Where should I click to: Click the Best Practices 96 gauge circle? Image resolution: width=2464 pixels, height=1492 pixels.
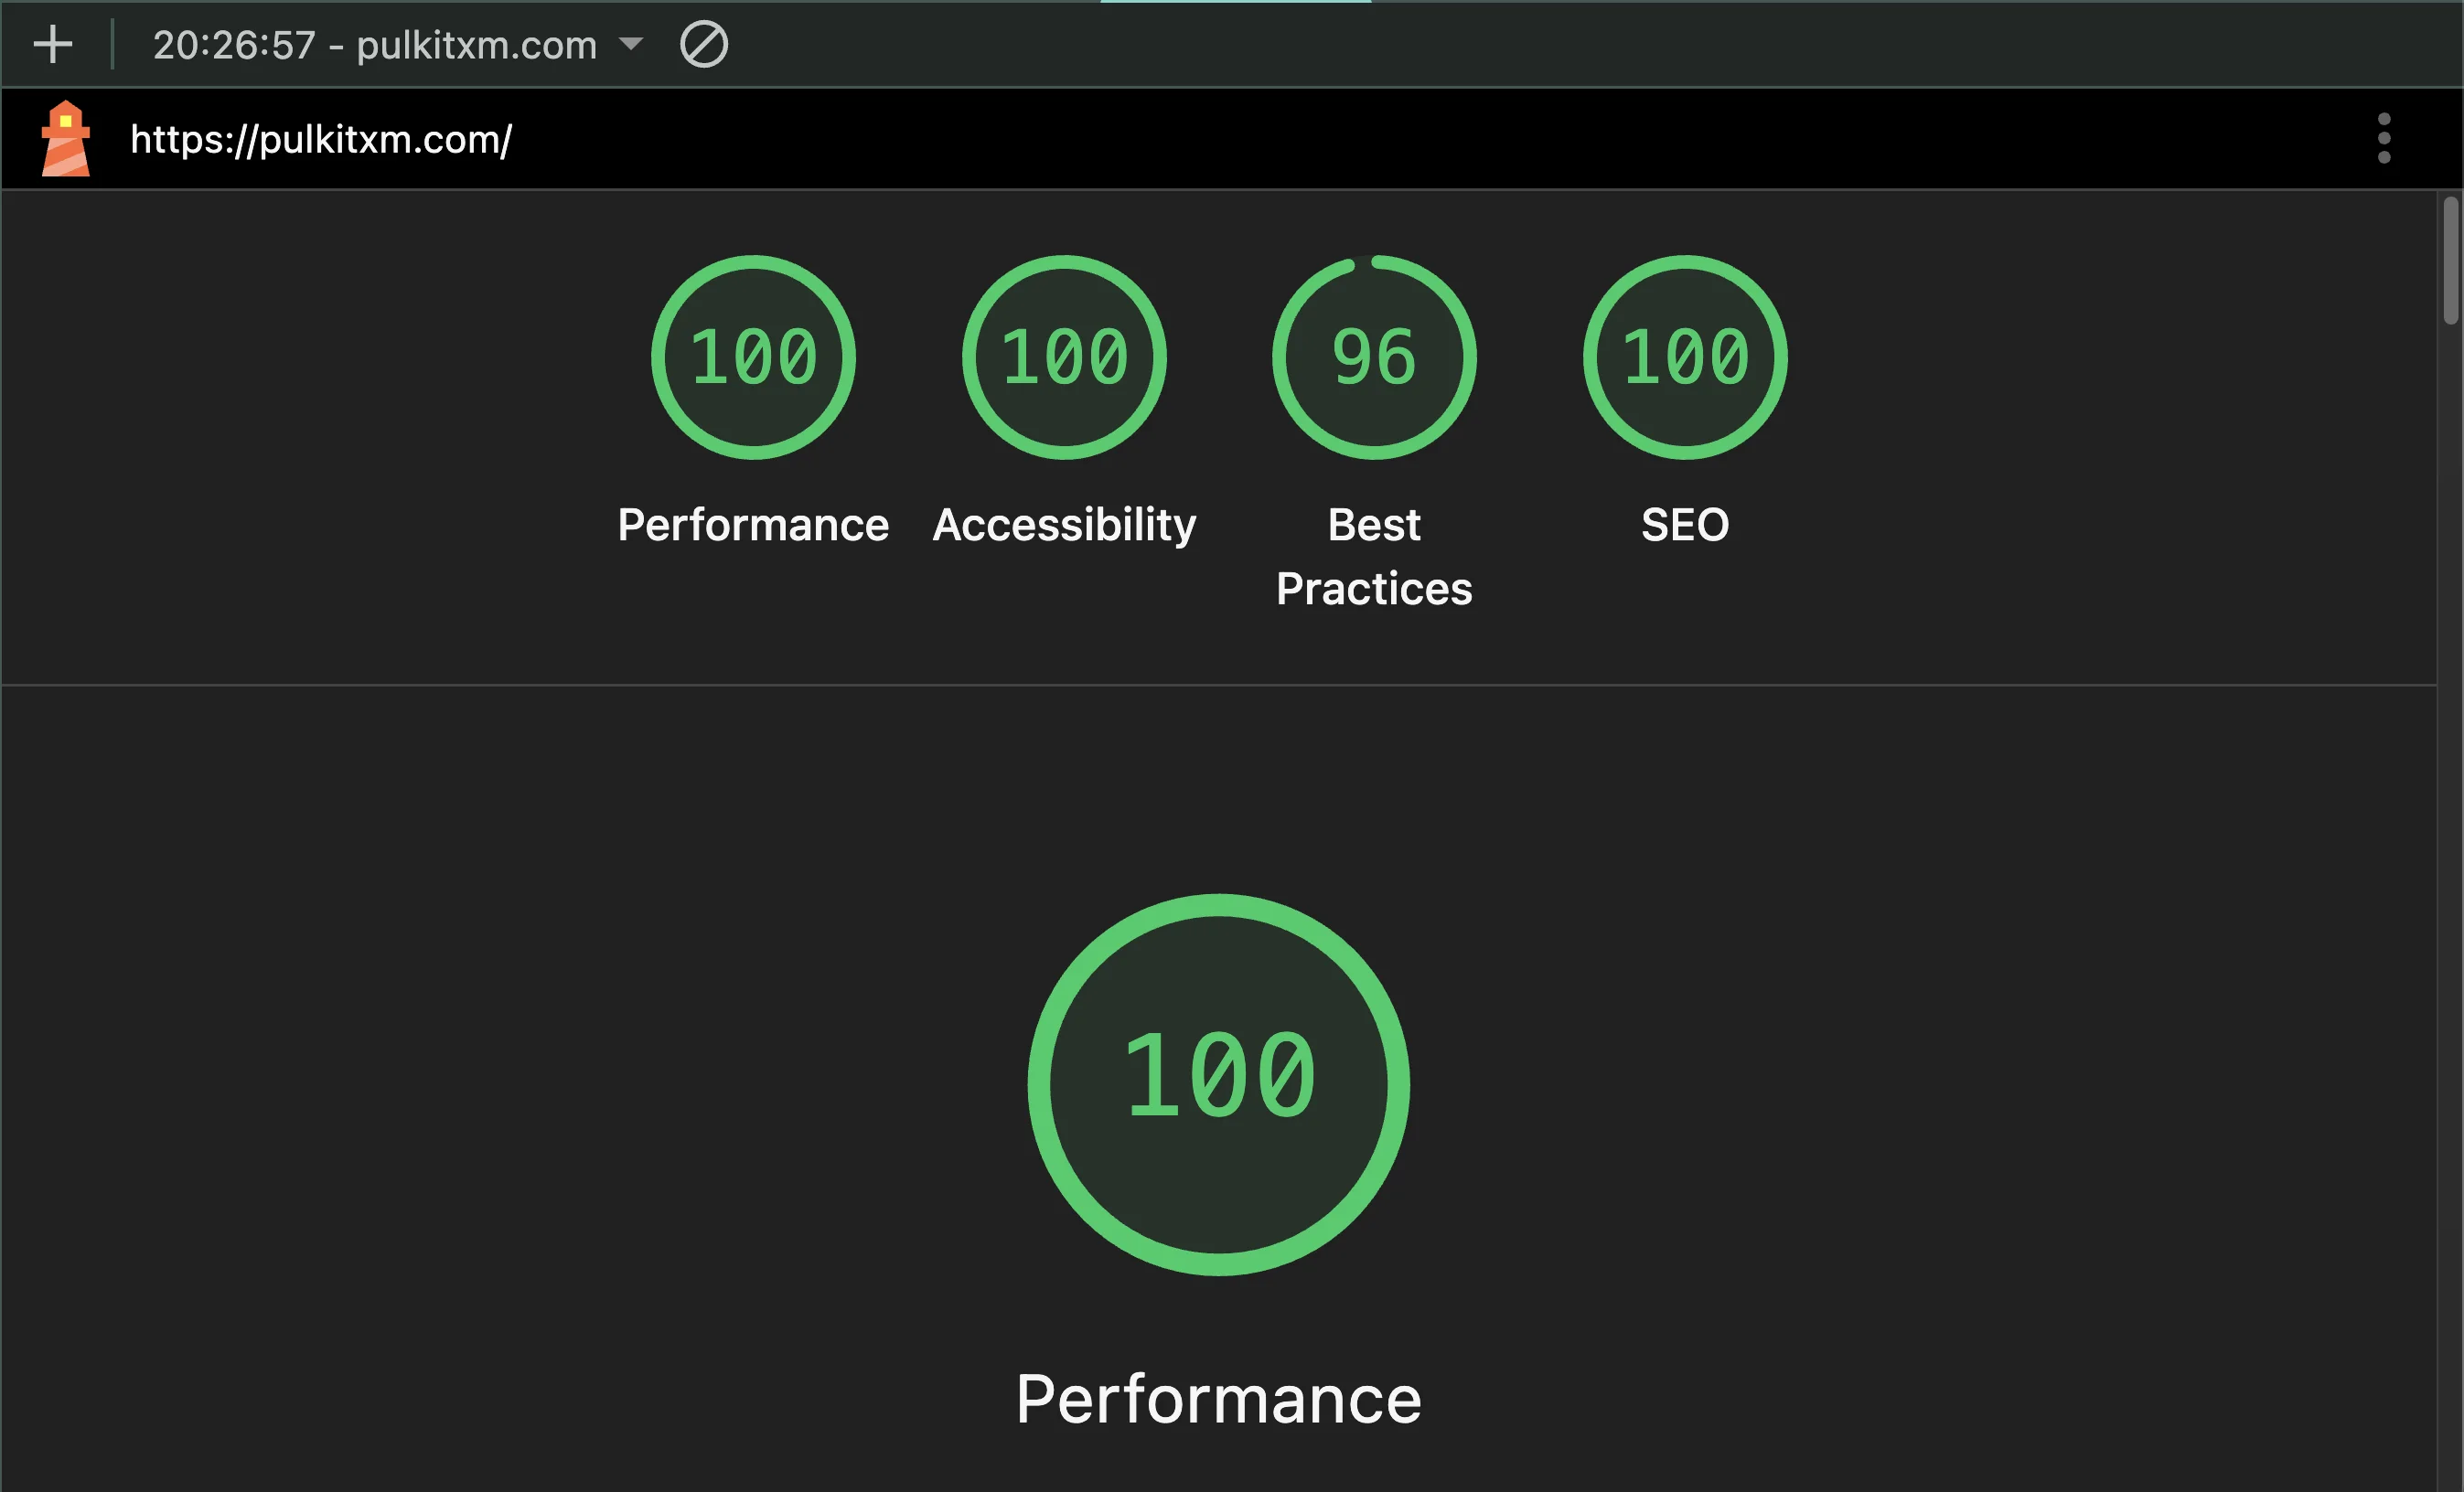(x=1374, y=357)
